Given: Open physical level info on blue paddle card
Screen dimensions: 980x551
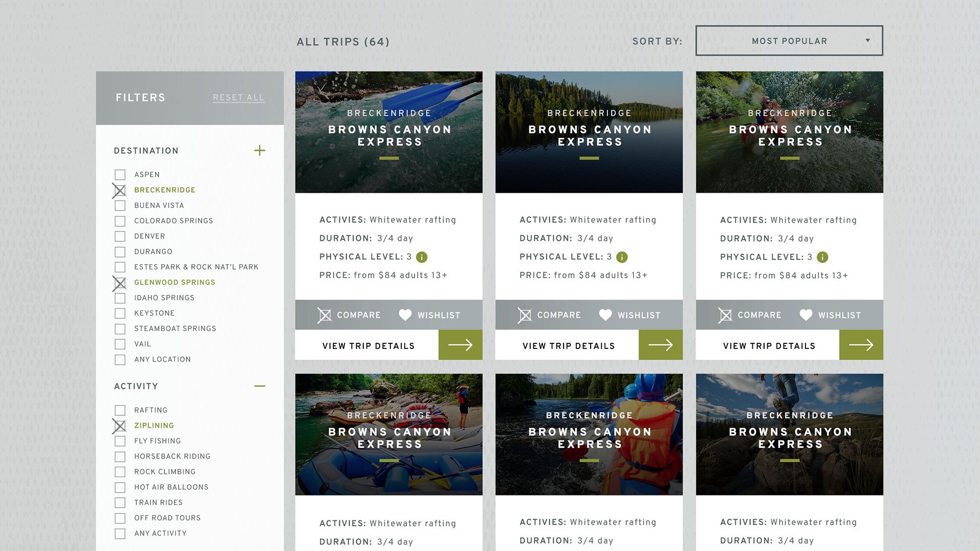Looking at the screenshot, I should pos(422,257).
